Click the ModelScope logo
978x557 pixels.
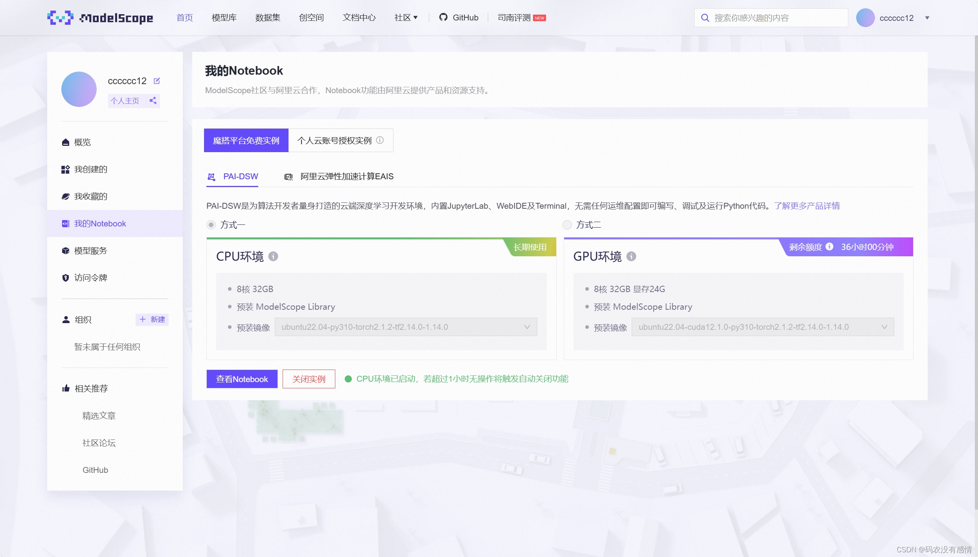click(x=100, y=18)
